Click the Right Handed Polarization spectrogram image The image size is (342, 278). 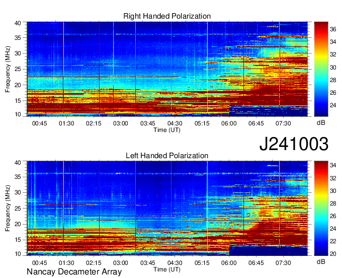(x=167, y=69)
